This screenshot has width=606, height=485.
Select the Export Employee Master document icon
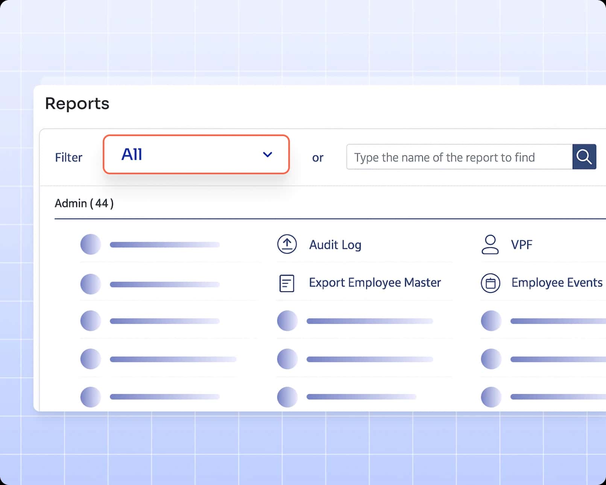click(x=287, y=283)
